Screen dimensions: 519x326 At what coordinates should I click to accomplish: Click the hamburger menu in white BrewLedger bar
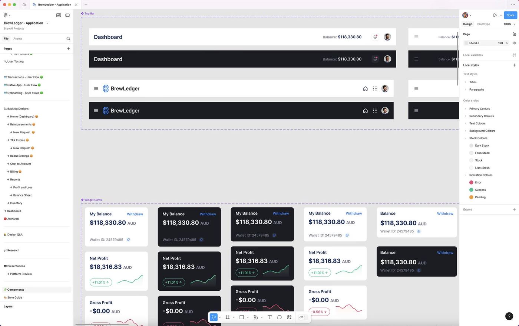click(96, 88)
